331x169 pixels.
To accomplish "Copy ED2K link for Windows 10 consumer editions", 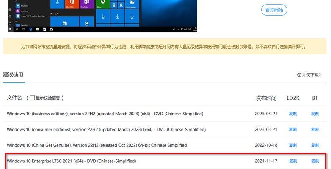I will coord(293,129).
